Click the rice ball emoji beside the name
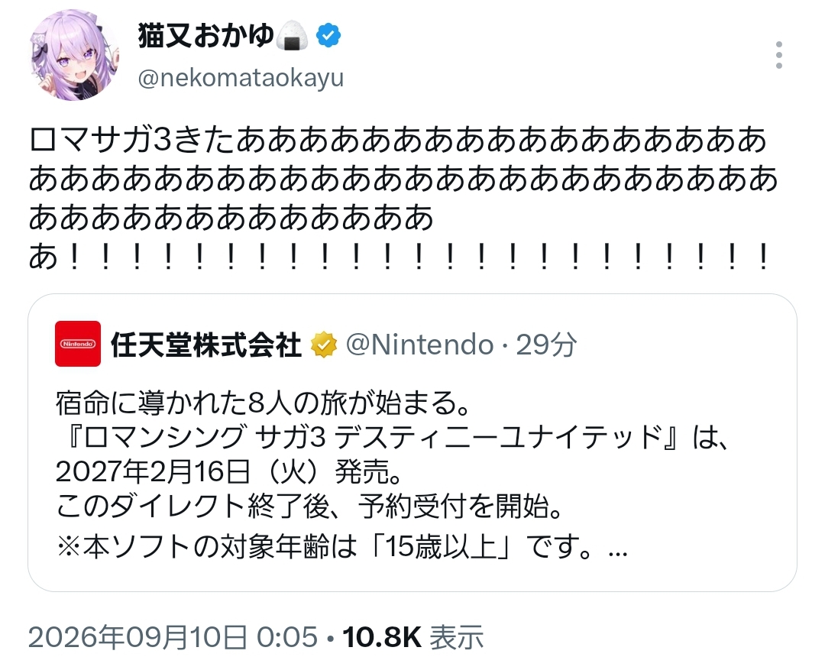The image size is (825, 657). click(293, 35)
